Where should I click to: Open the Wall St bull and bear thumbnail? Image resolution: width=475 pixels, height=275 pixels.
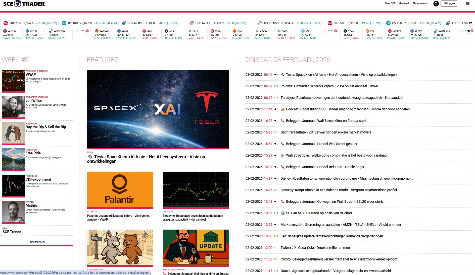[120, 248]
